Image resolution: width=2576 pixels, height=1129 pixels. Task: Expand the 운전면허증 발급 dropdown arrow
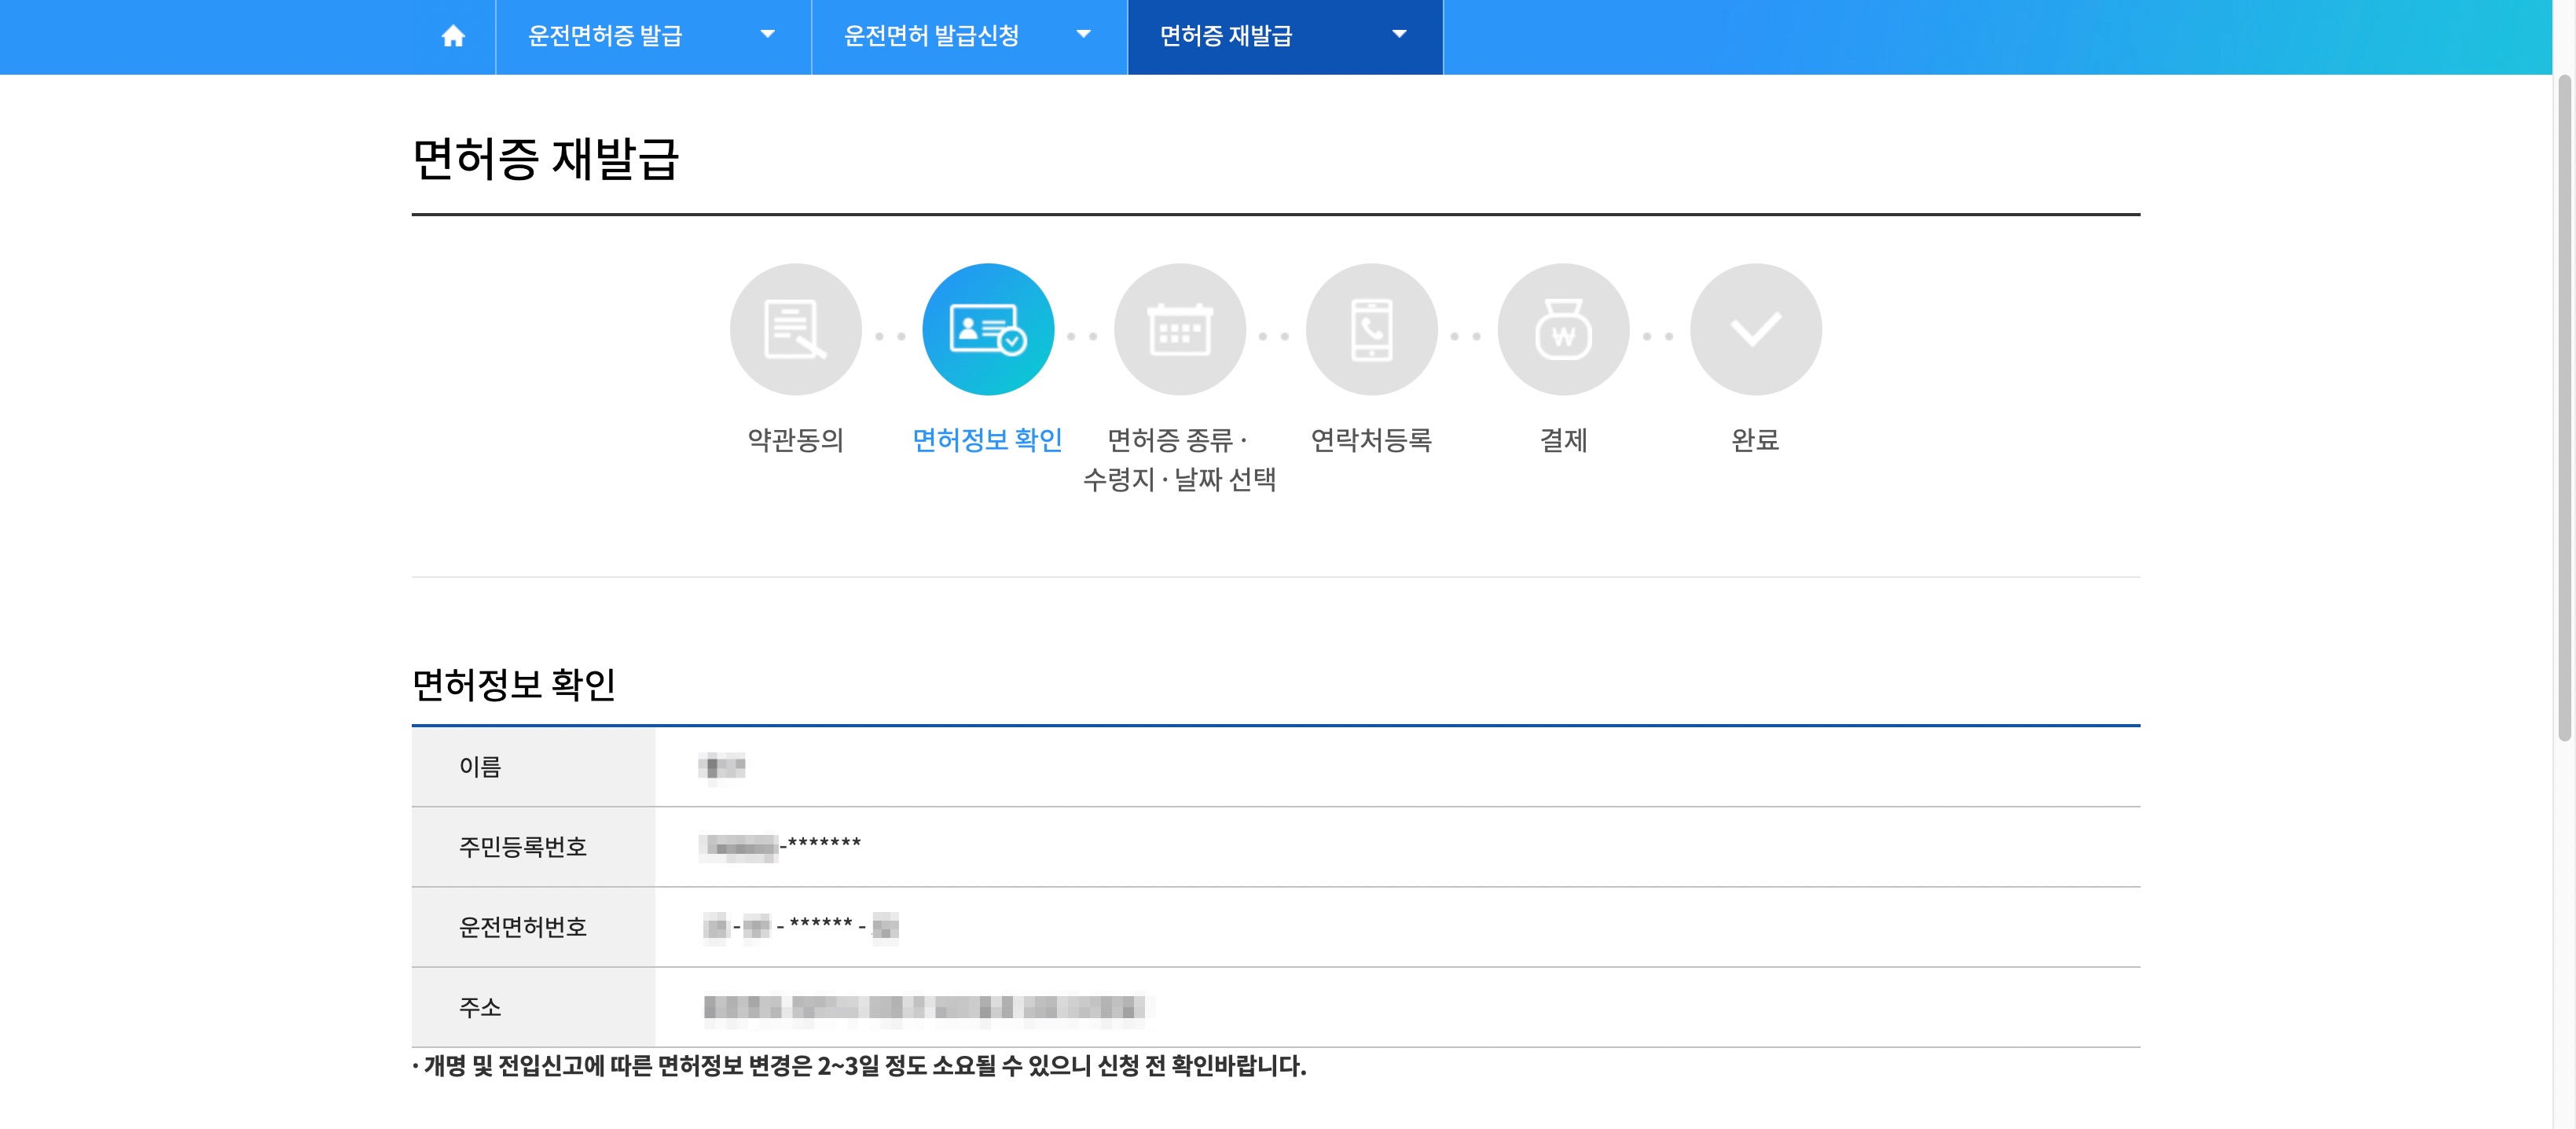pyautogui.click(x=767, y=35)
